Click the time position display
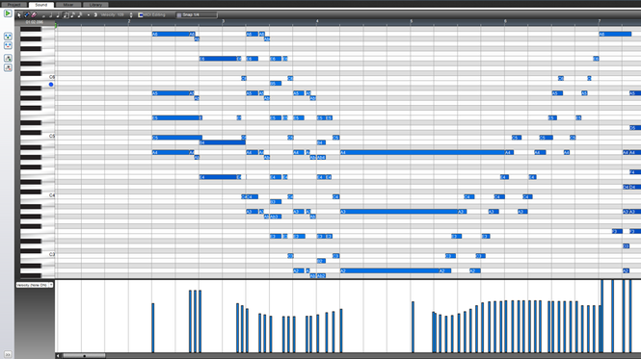Viewport: 641px width, 359px height. click(35, 22)
